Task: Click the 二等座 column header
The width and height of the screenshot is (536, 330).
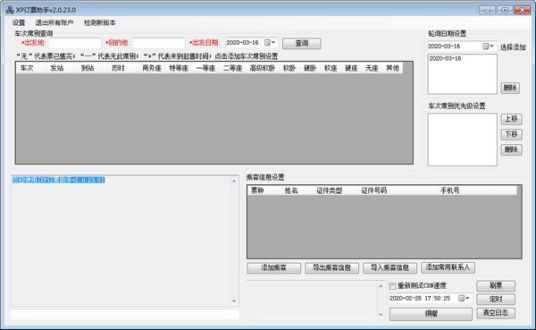Action: 233,68
